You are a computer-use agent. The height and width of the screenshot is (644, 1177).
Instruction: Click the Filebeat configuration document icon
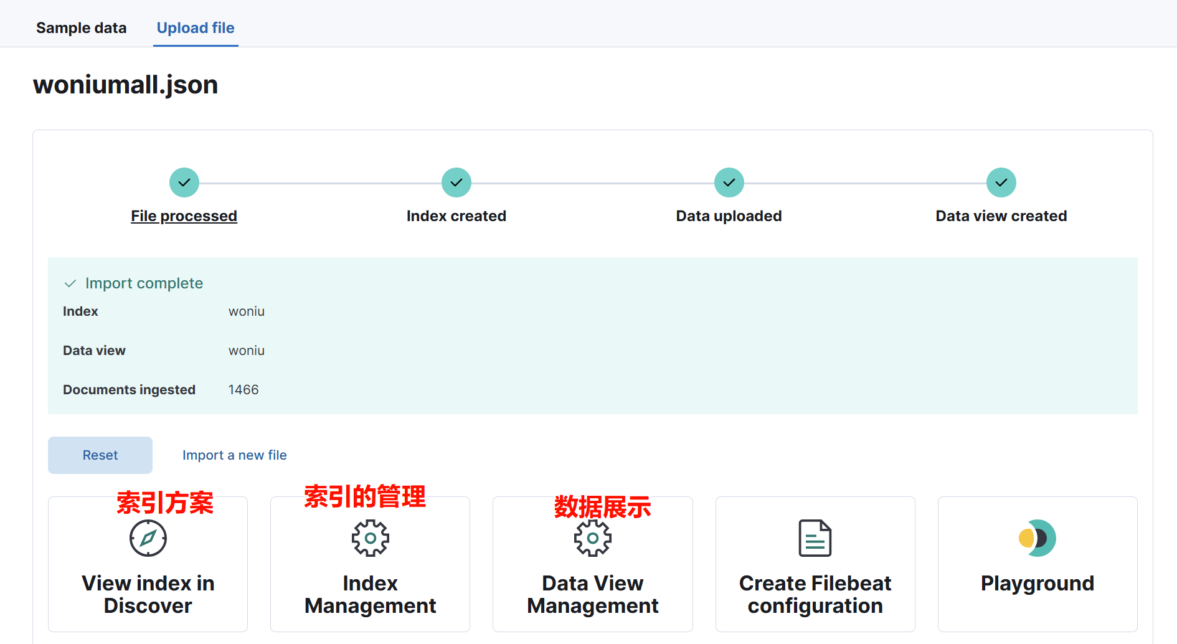click(815, 538)
